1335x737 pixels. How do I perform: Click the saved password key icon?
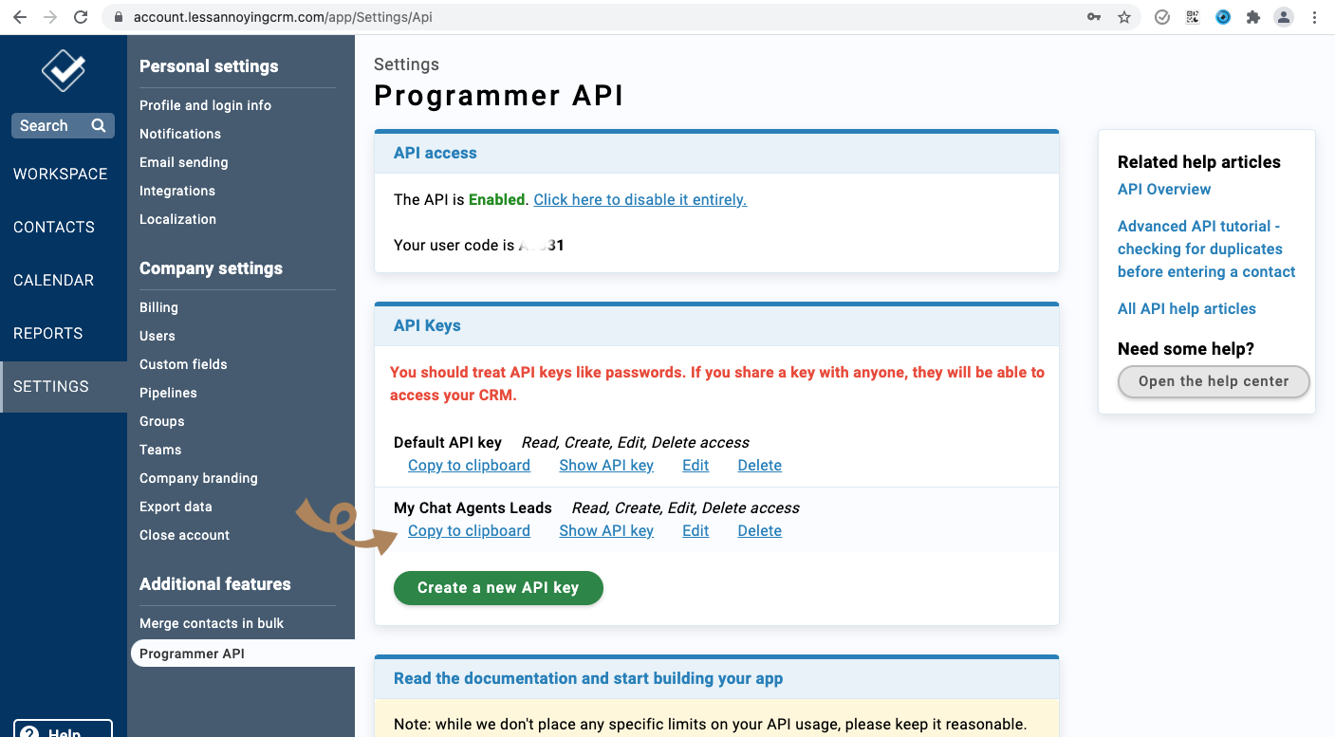pos(1094,17)
